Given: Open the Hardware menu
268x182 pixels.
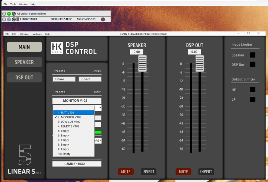Looking at the screenshot, I should coord(37,34).
